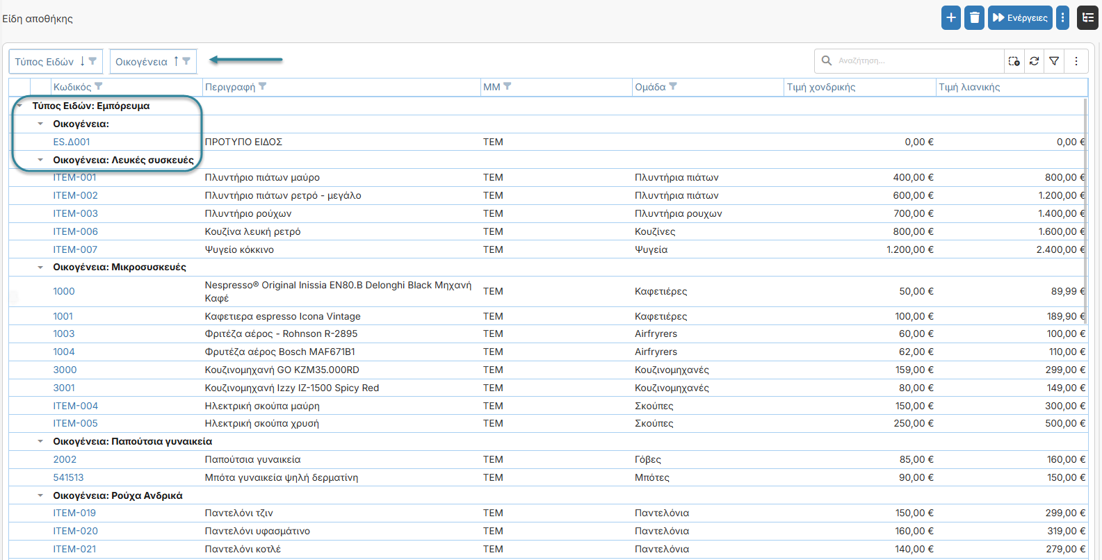Open filter on Κωδικός column header
Viewport: 1102px width, 560px height.
pyautogui.click(x=99, y=86)
